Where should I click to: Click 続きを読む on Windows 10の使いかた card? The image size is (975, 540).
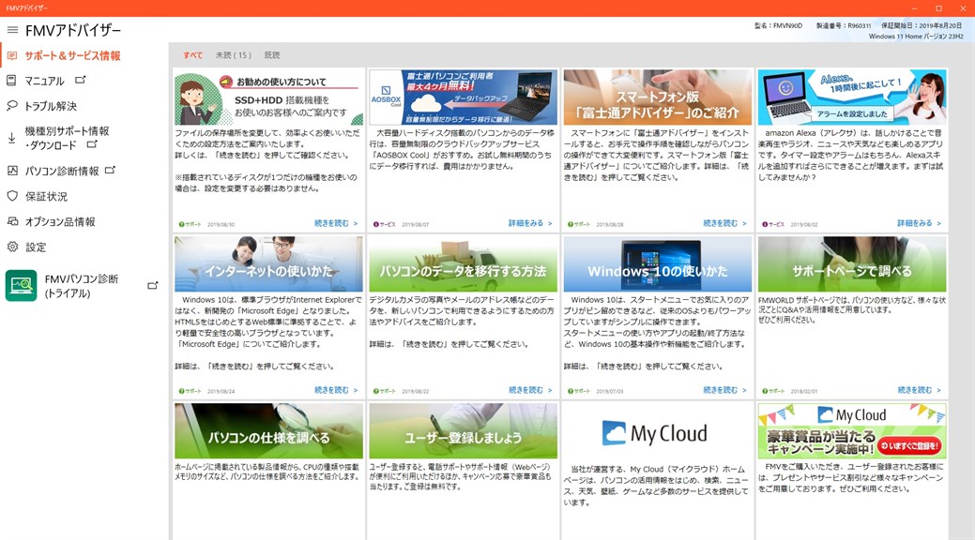tap(724, 390)
